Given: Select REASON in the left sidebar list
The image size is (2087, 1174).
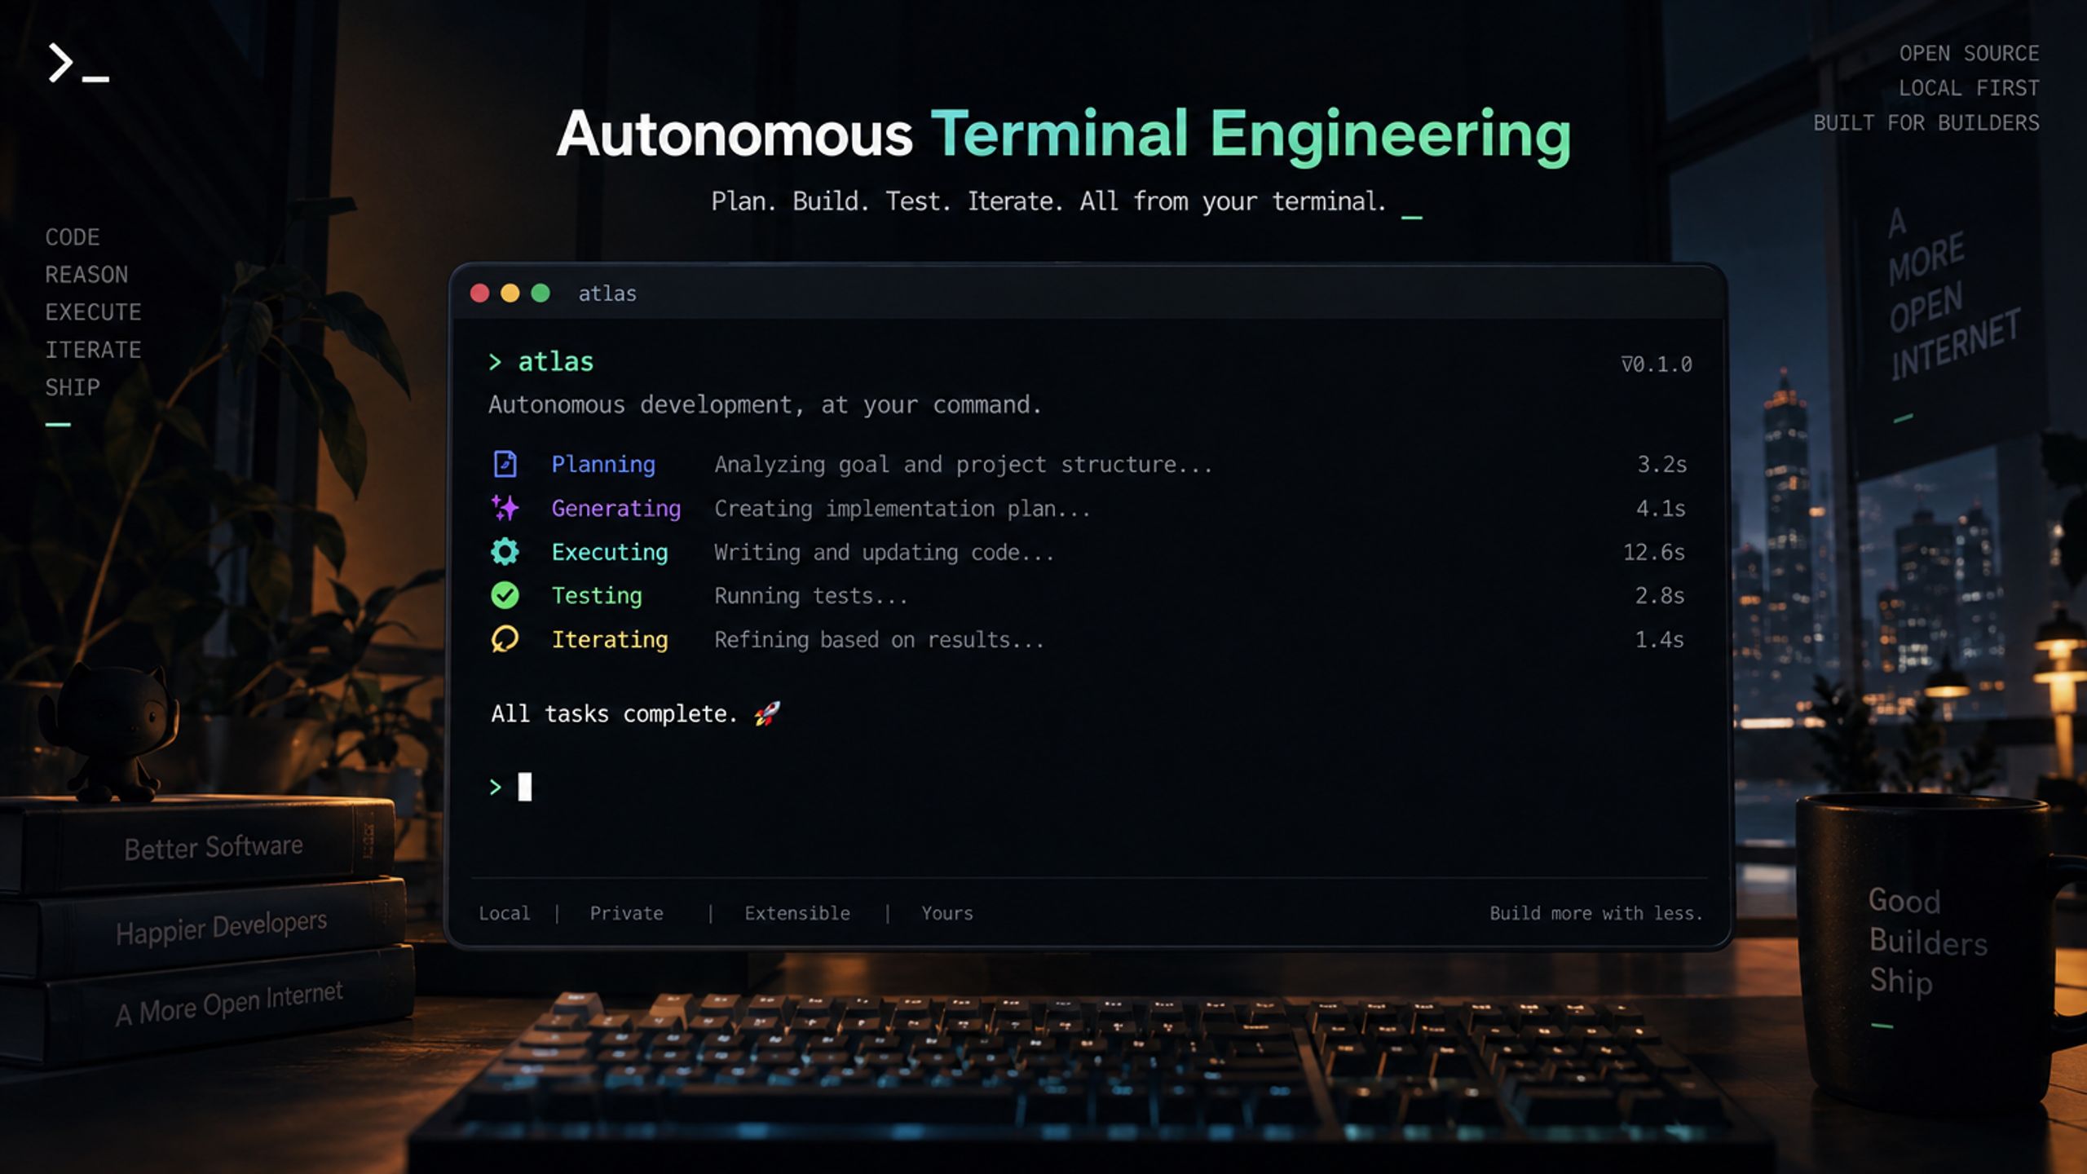Looking at the screenshot, I should tap(86, 275).
